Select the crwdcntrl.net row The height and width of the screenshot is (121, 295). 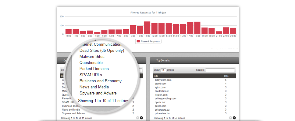click(194, 91)
